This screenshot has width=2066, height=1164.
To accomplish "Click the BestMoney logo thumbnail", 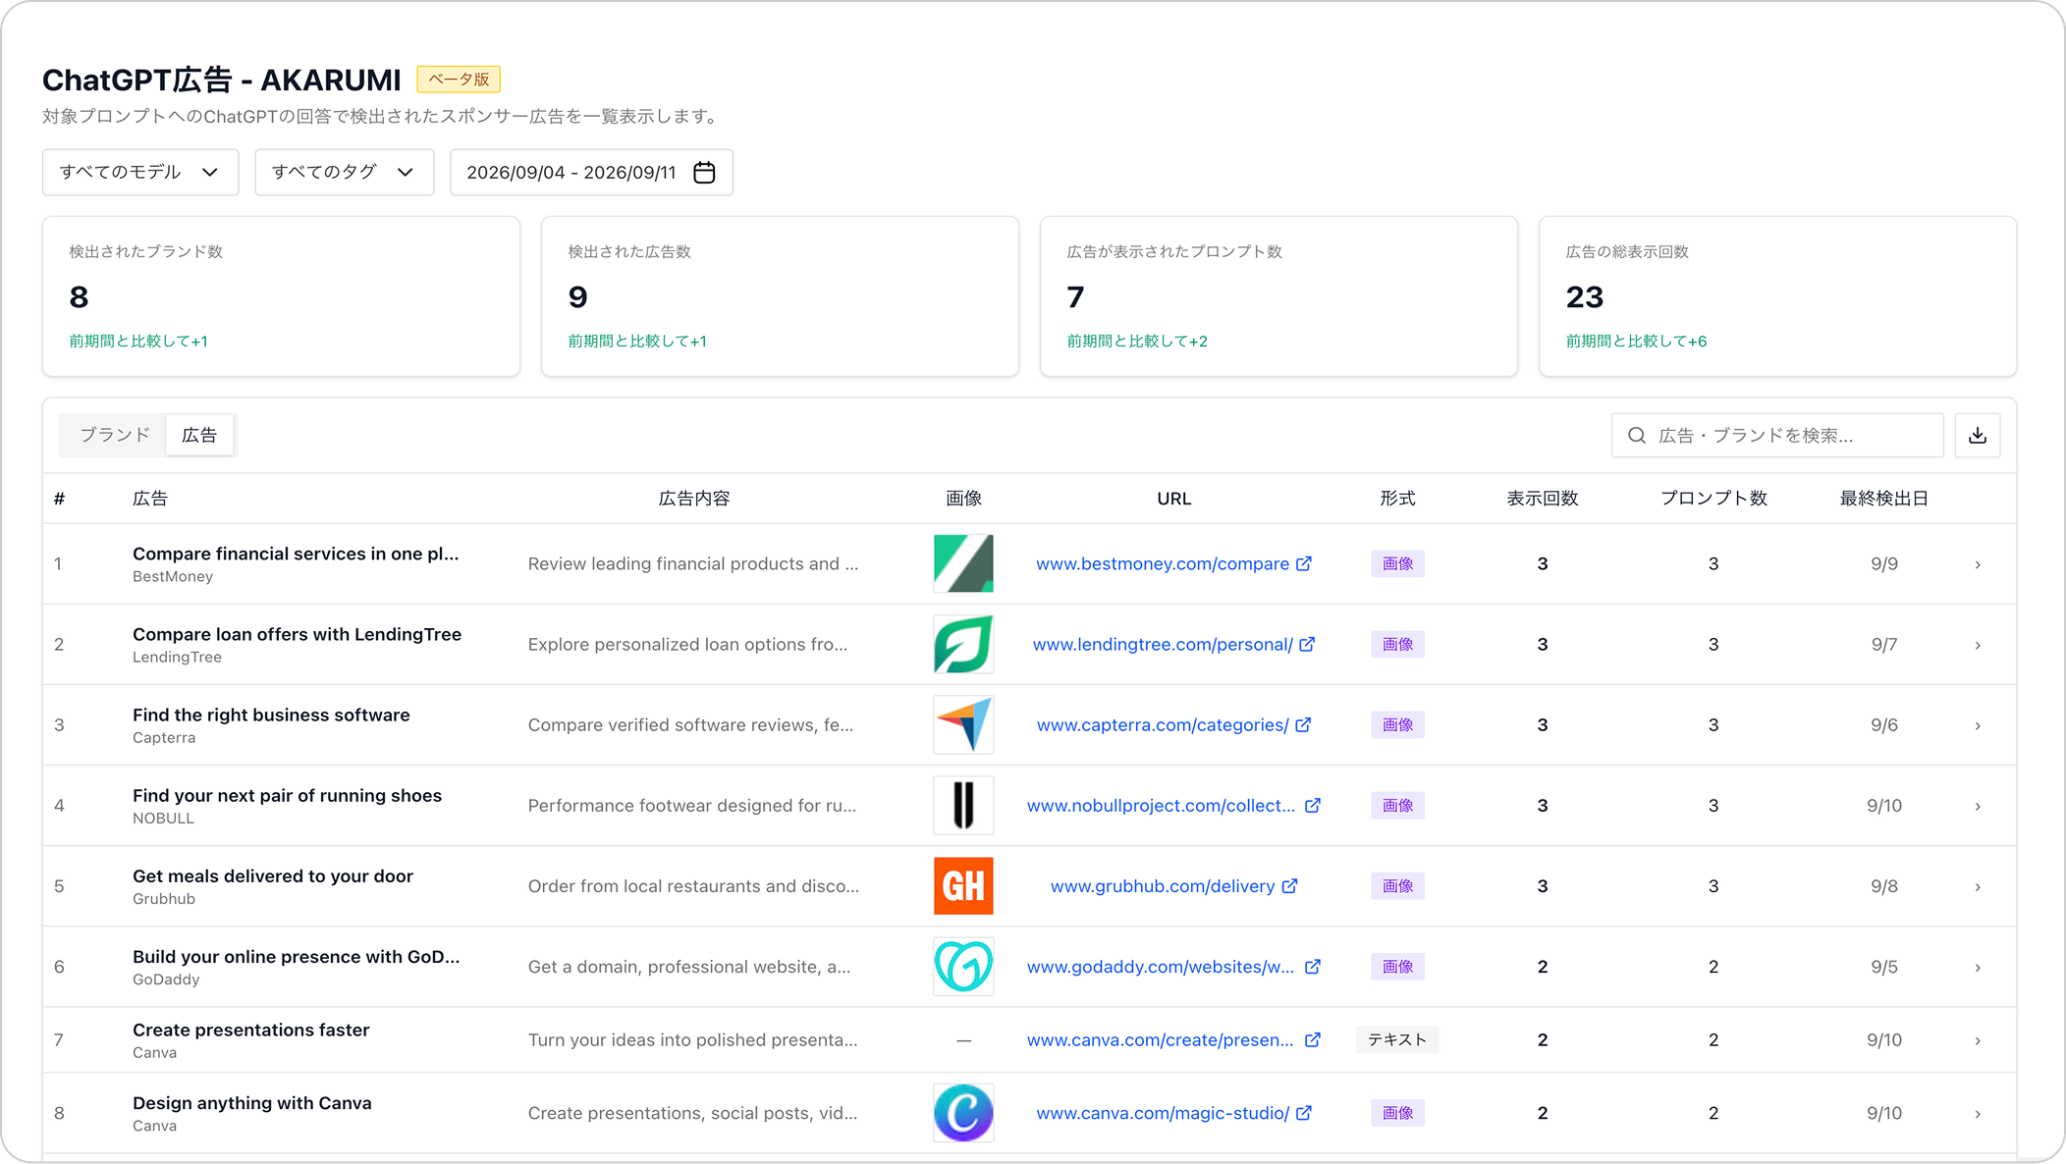I will click(x=963, y=563).
